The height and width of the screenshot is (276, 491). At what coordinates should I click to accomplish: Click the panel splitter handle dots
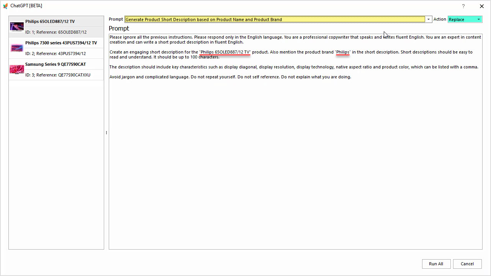click(106, 133)
